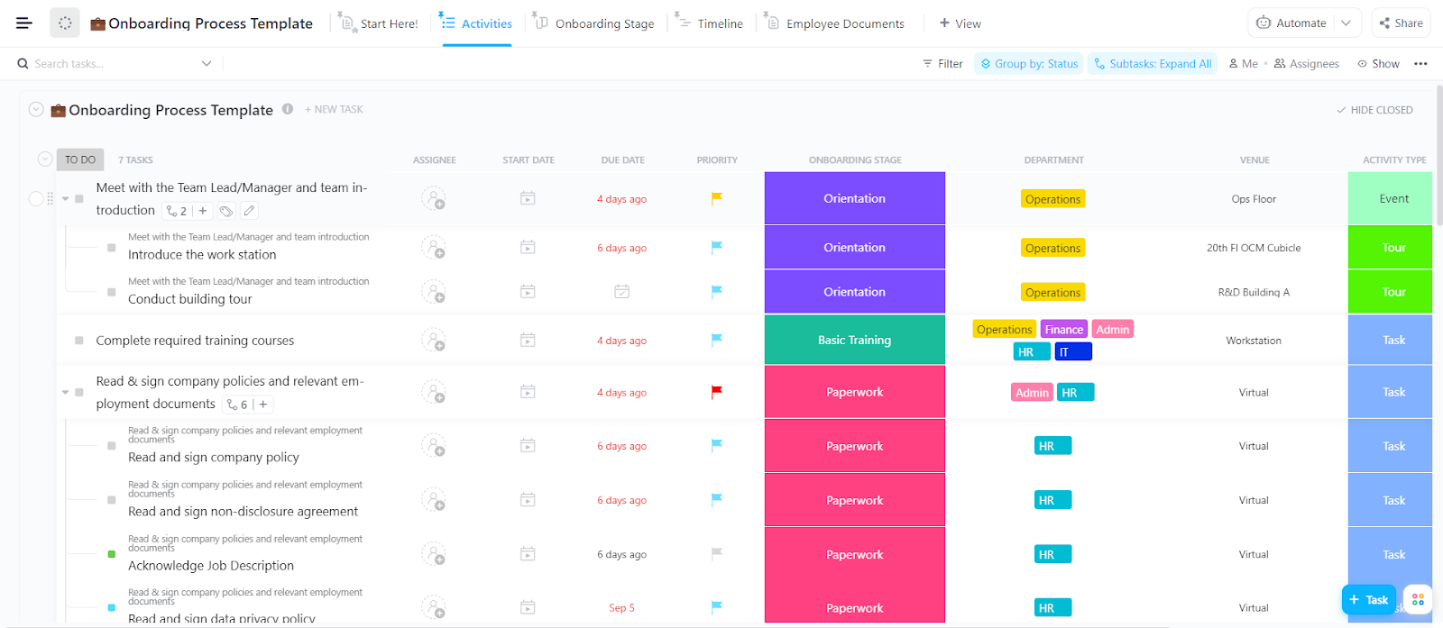Open the Timeline tab
The width and height of the screenshot is (1443, 628).
tap(709, 23)
